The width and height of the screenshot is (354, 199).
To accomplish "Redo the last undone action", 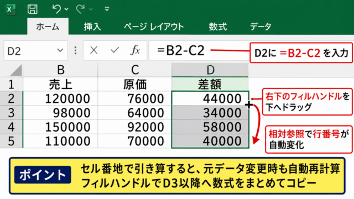I will [x=80, y=9].
